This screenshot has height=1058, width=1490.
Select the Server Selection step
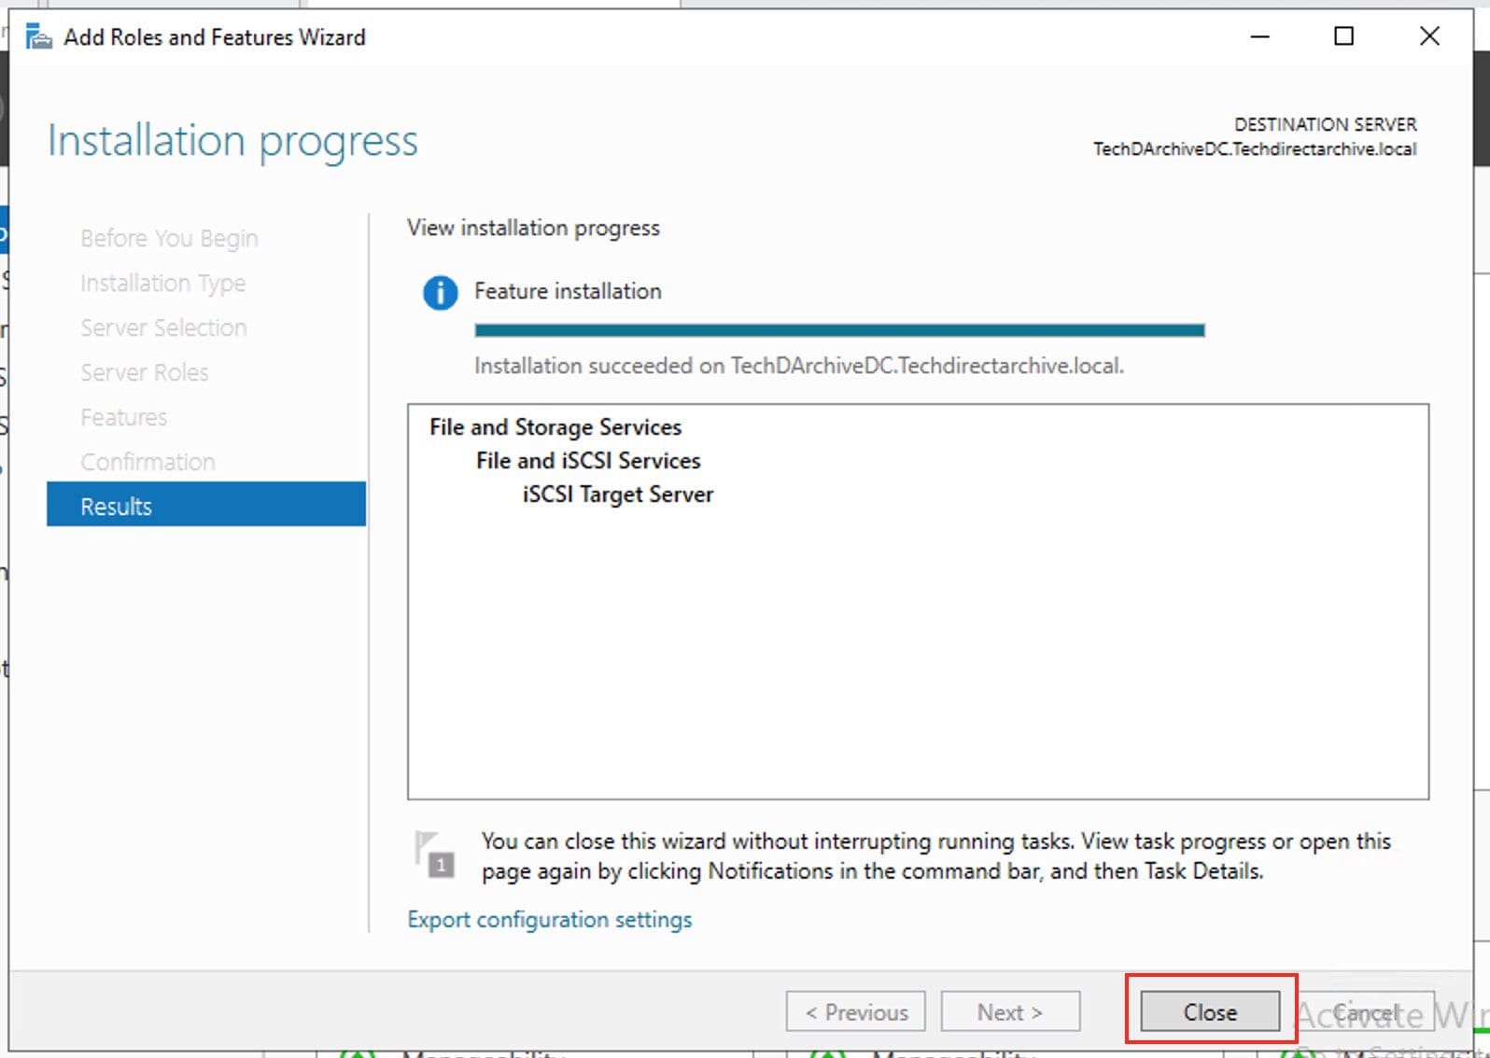click(x=163, y=327)
